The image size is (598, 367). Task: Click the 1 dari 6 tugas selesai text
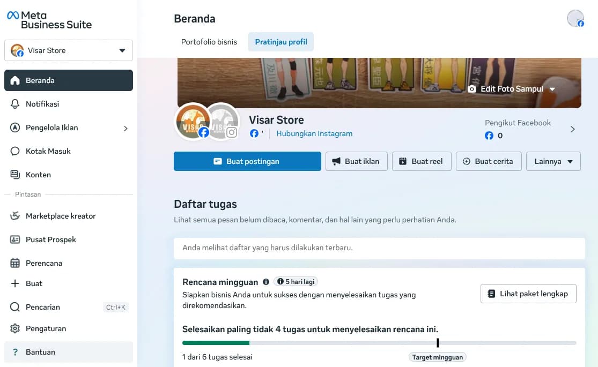(x=217, y=357)
